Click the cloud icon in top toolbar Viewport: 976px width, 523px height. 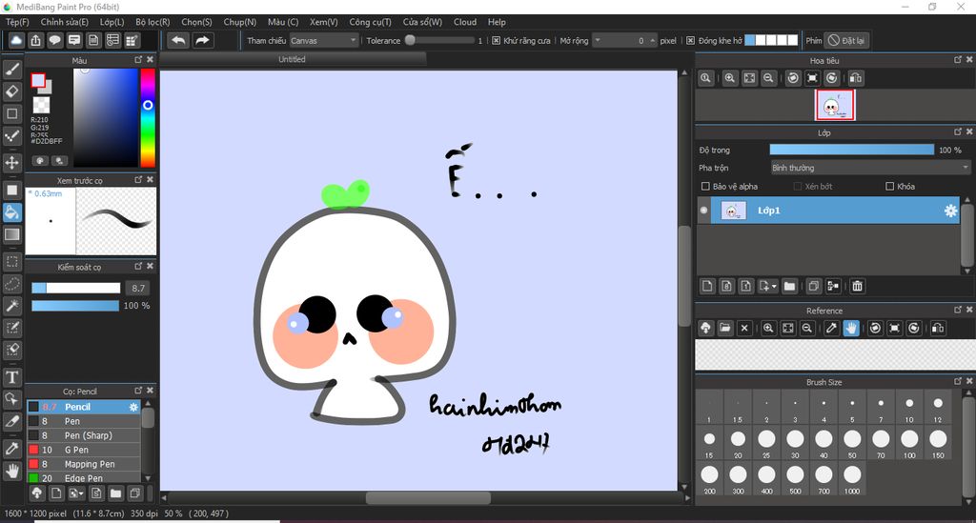[x=16, y=40]
